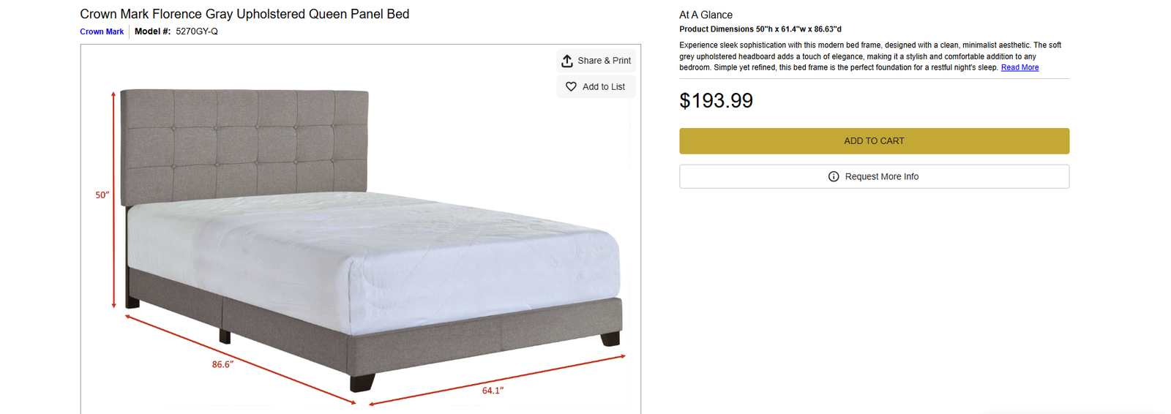This screenshot has width=1171, height=414.
Task: Click the Add to List text
Action: click(603, 86)
